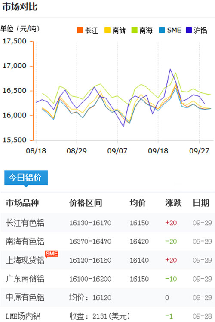Toggle the 沪铝 purple legend swatch

(x=189, y=30)
